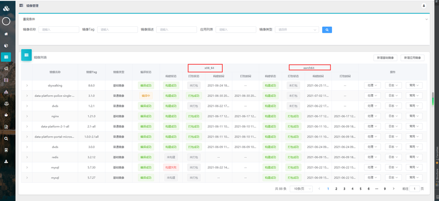Open 处理 dropdown in skywalking row
Screen dimensions: 439x201
372,85
